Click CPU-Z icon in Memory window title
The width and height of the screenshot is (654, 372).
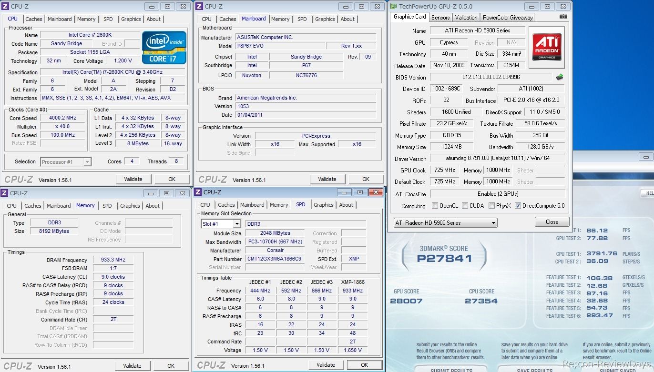(x=4, y=193)
